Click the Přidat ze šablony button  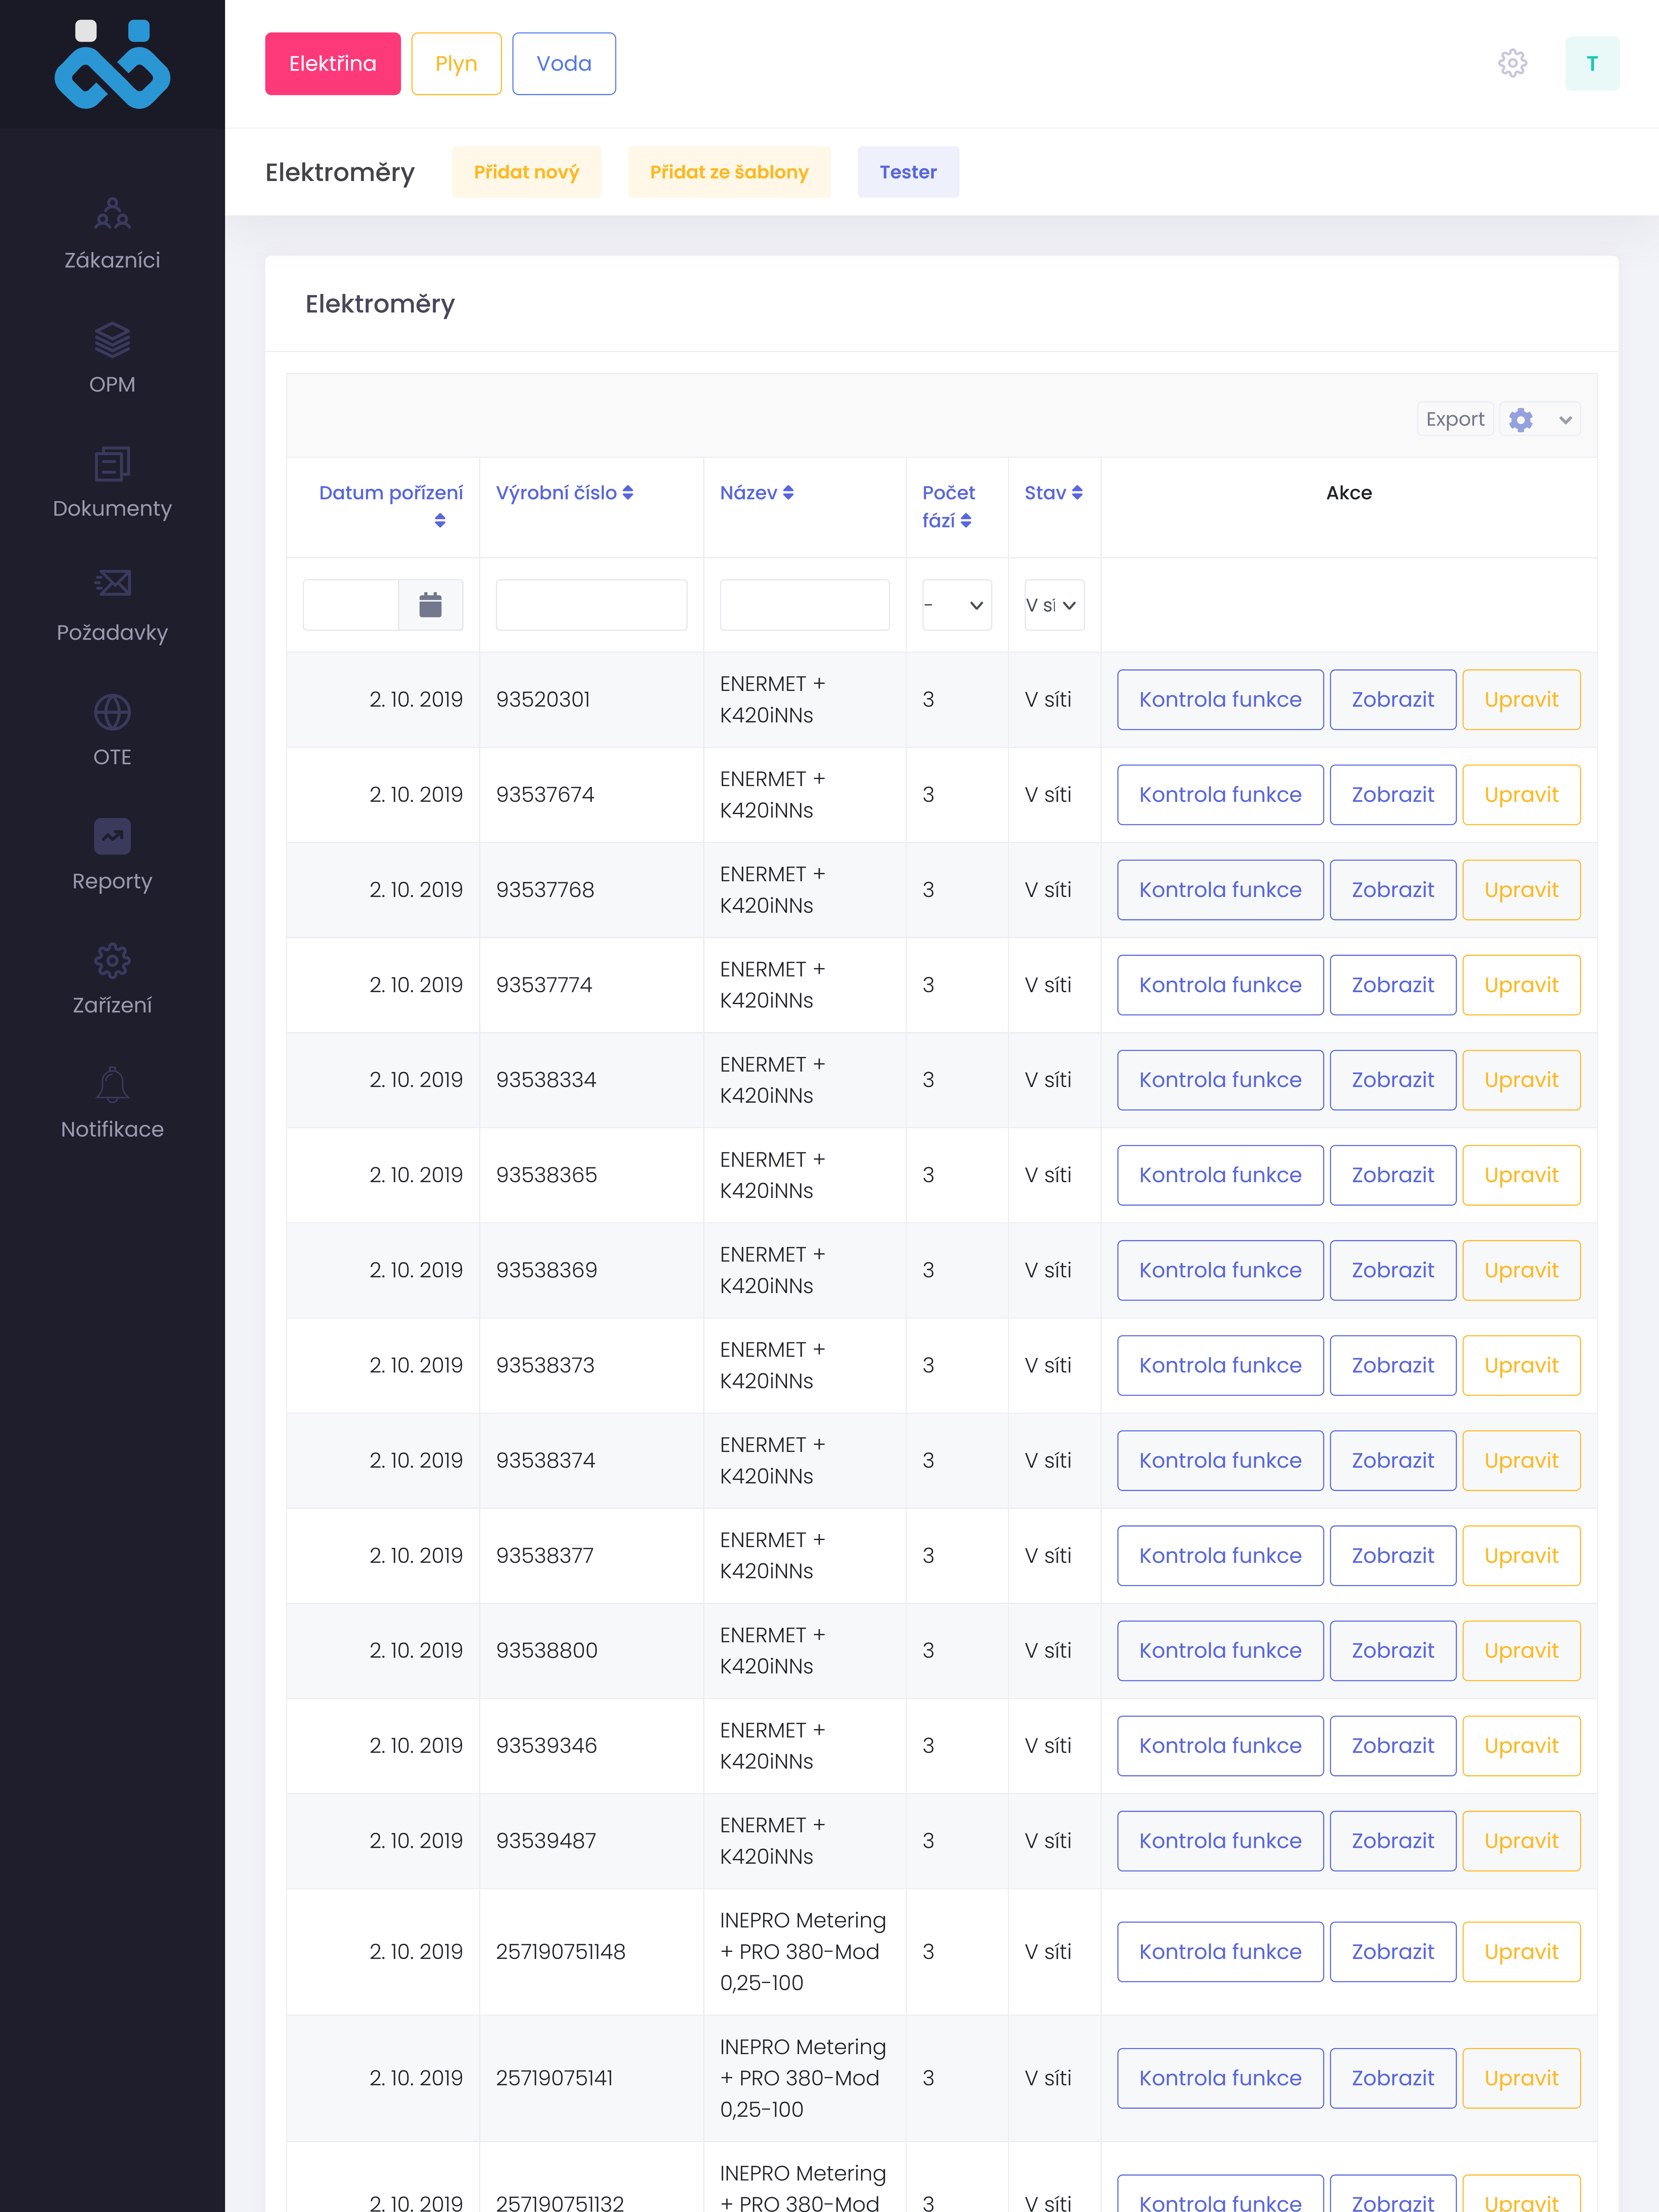pyautogui.click(x=729, y=172)
